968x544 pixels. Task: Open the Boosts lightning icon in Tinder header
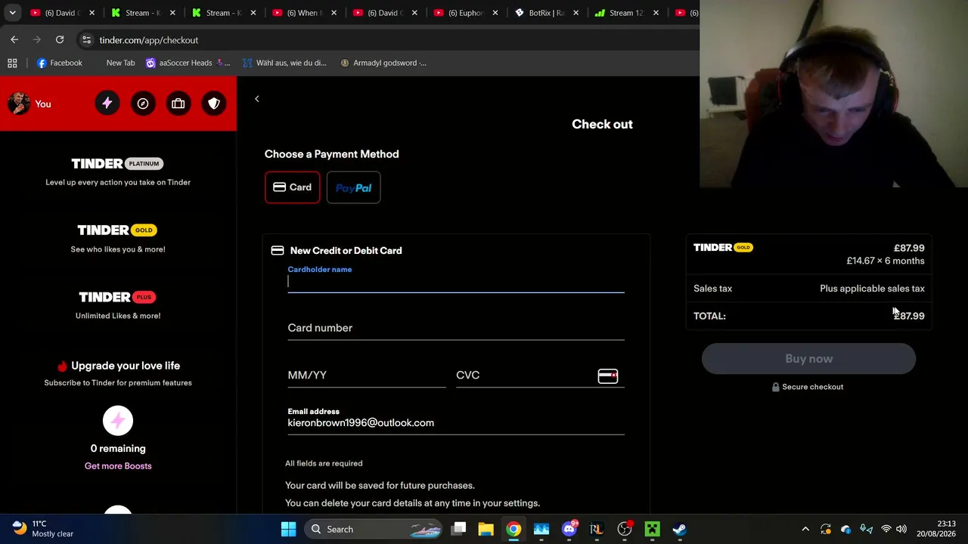pos(107,104)
